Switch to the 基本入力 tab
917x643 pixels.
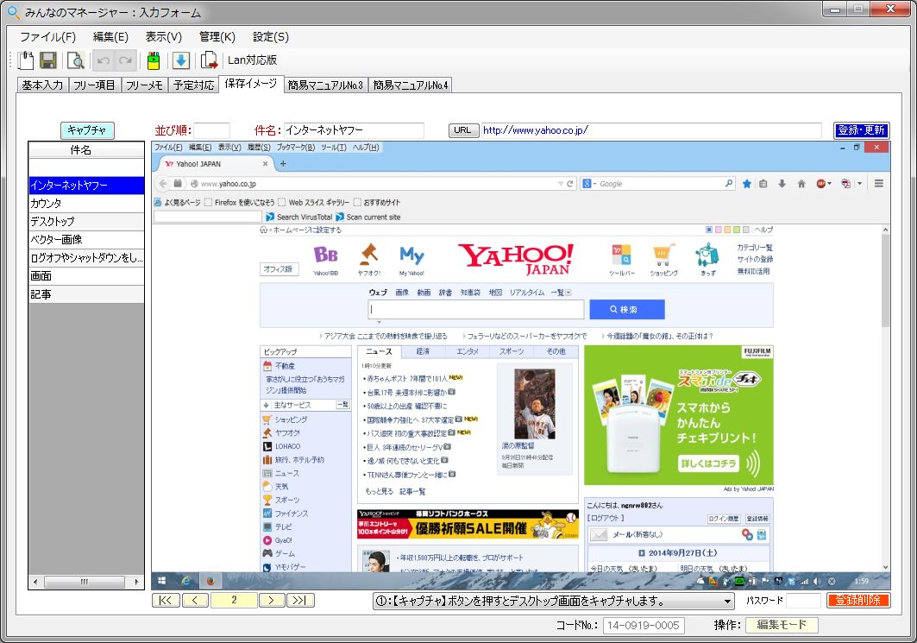click(42, 85)
